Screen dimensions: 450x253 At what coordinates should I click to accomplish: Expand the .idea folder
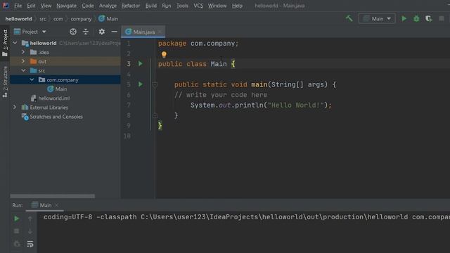[23, 52]
